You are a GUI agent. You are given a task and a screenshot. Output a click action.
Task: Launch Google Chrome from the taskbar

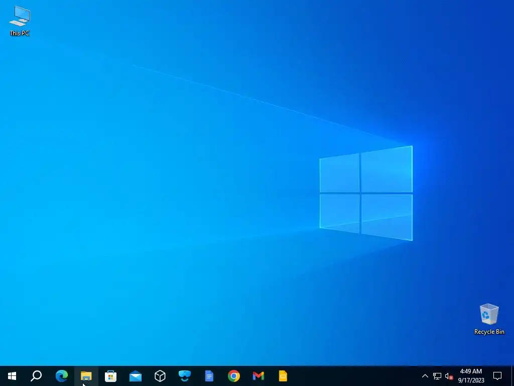point(234,376)
